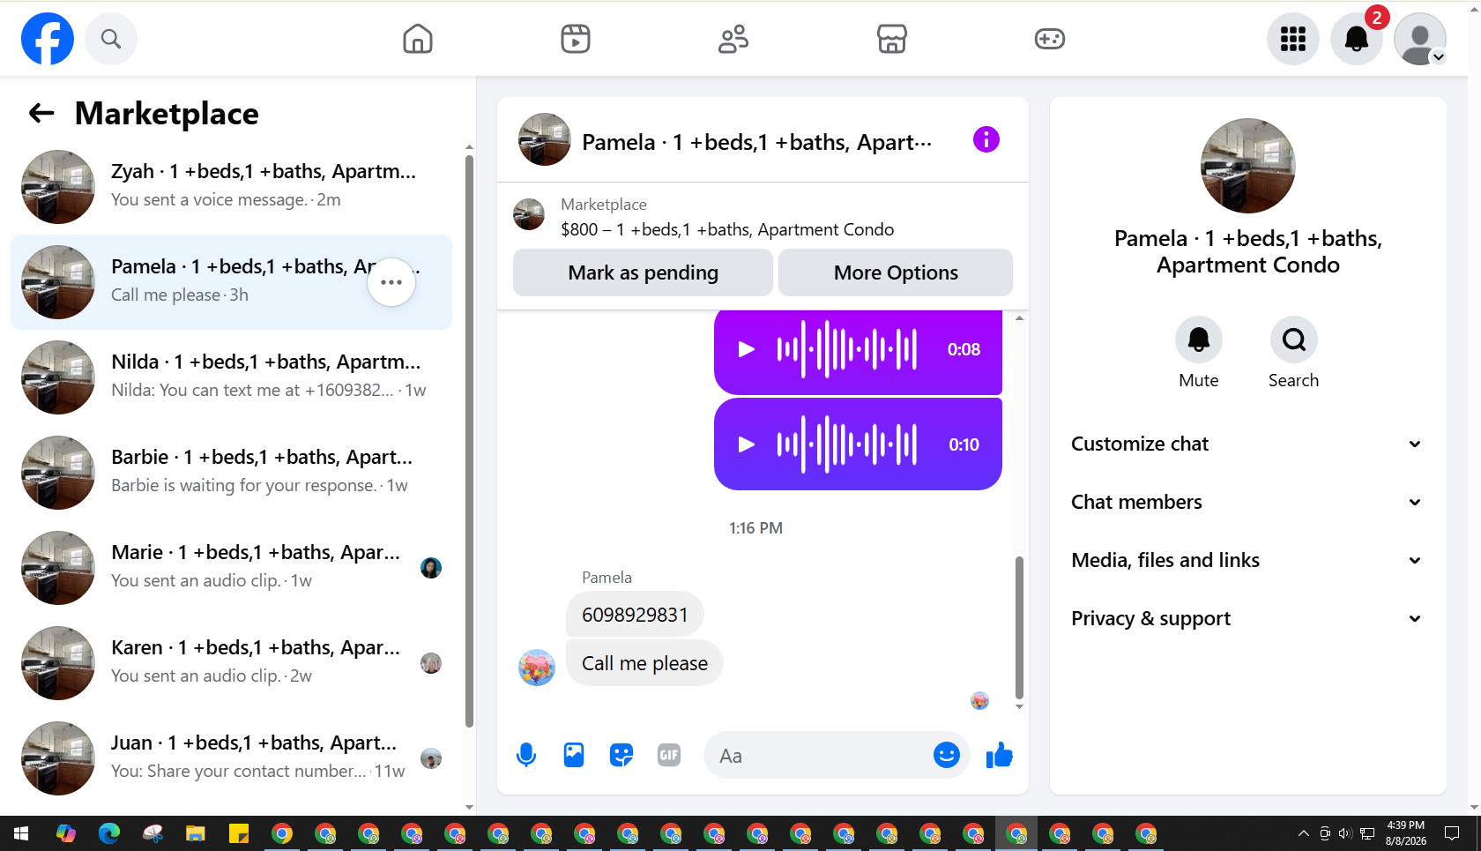Screen dimensions: 1481x851
Task: Open the Facebook home logo
Action: coord(48,39)
